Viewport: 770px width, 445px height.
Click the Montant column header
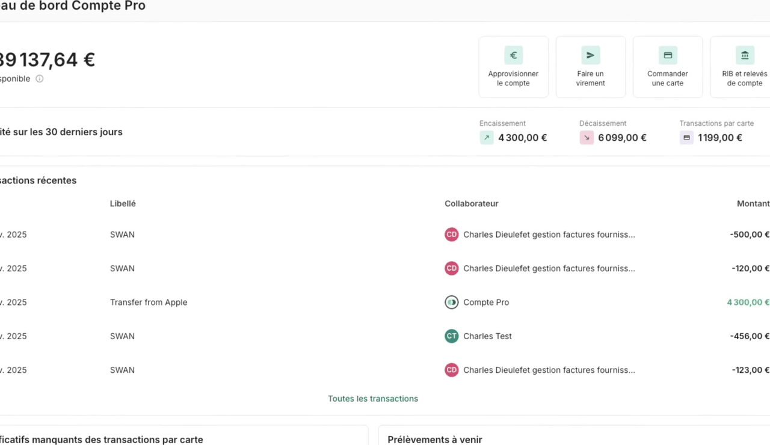pos(753,204)
